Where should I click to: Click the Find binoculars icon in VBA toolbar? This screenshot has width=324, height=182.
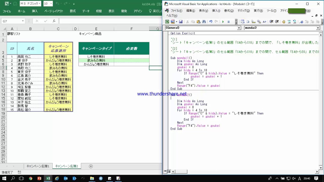tap(204, 22)
